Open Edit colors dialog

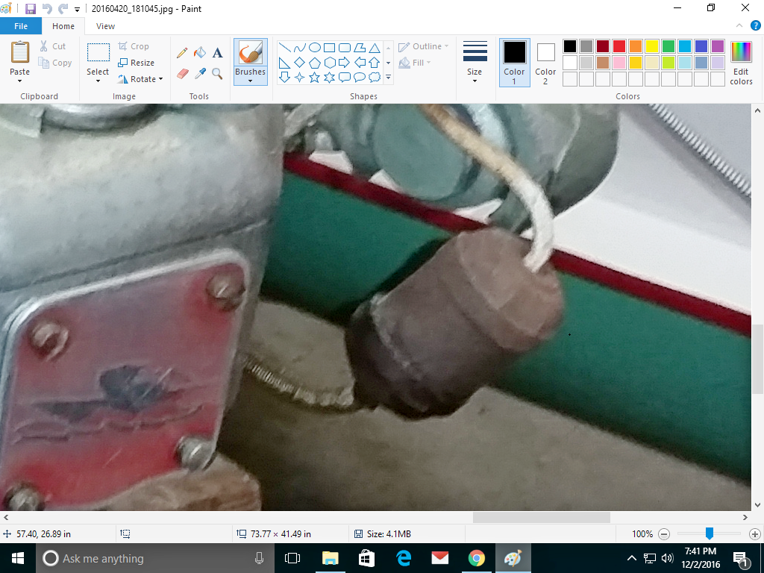point(741,62)
